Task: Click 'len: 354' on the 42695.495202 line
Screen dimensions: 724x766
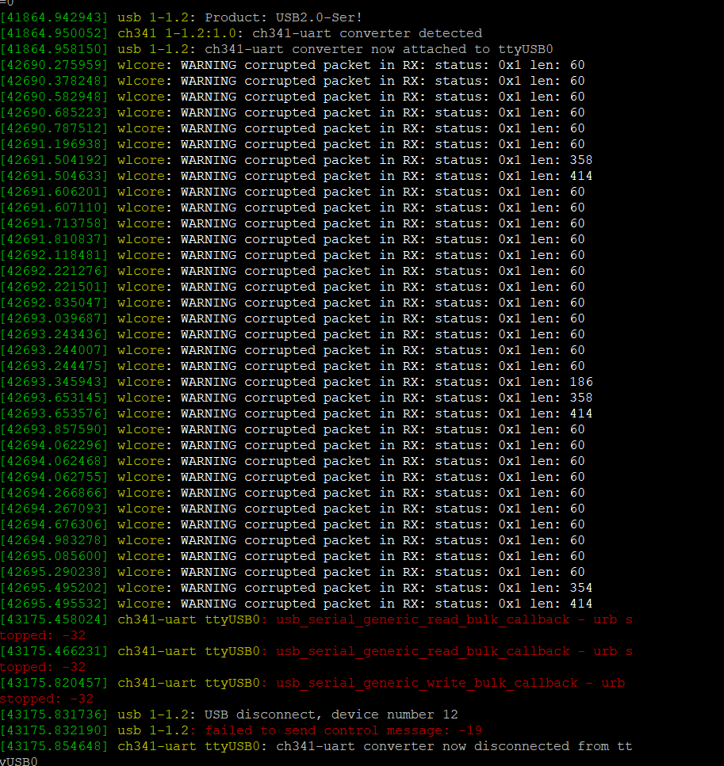Action: tap(561, 588)
